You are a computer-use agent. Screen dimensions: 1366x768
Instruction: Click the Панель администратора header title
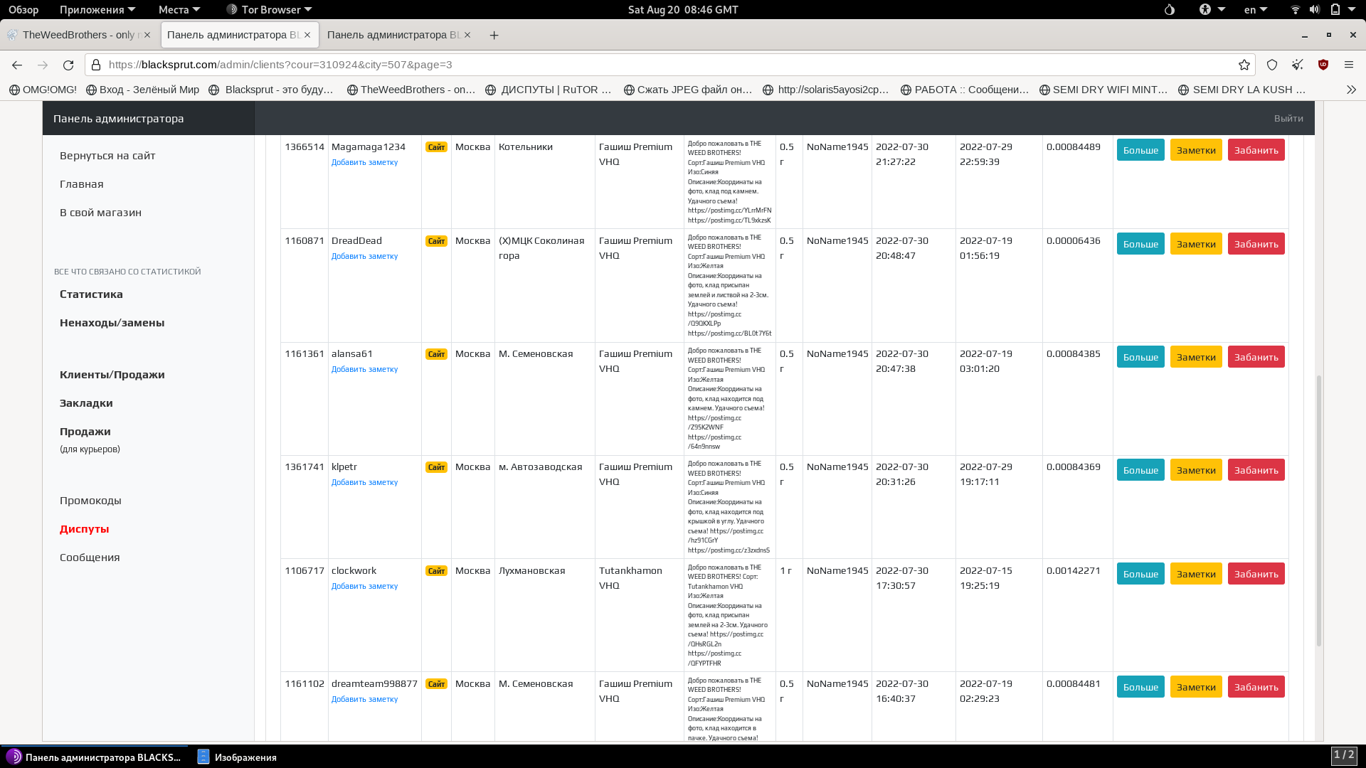(x=119, y=119)
